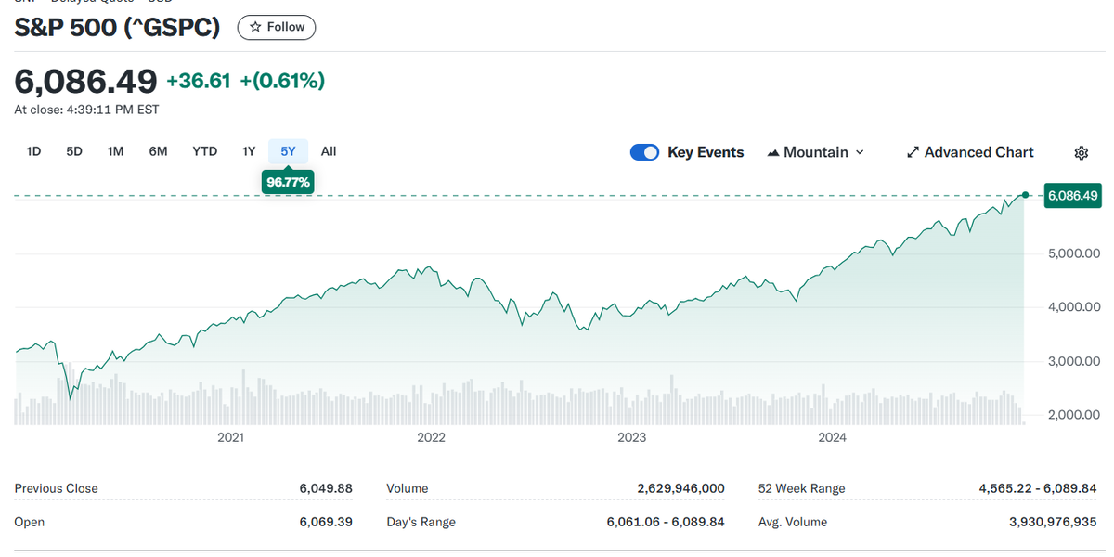Open the Mountain chart type dropdown
The width and height of the screenshot is (1114, 557).
[x=815, y=151]
